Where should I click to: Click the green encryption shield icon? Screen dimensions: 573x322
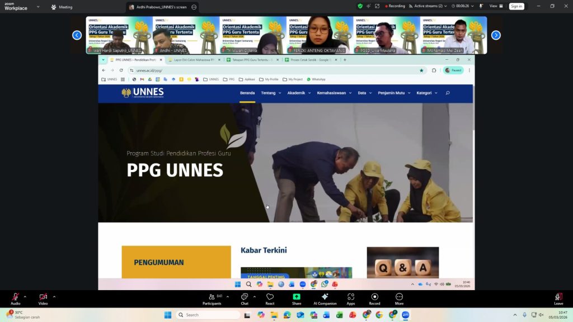click(x=360, y=6)
